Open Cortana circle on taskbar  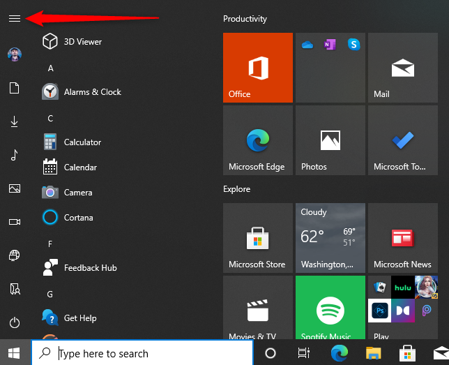point(271,353)
